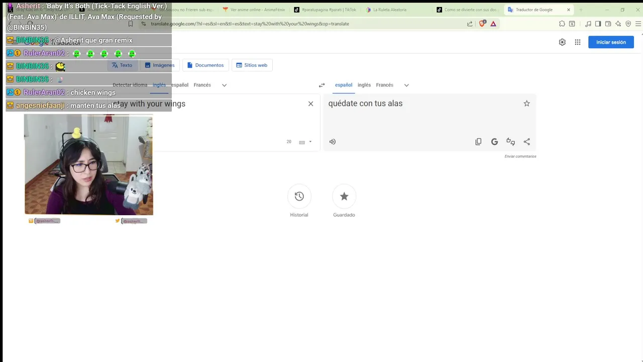Click the Iniciar sesión button
The height and width of the screenshot is (362, 643).
point(611,42)
